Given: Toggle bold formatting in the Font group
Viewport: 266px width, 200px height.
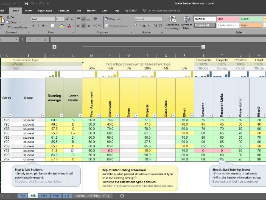Looking at the screenshot, I should click(x=33, y=26).
